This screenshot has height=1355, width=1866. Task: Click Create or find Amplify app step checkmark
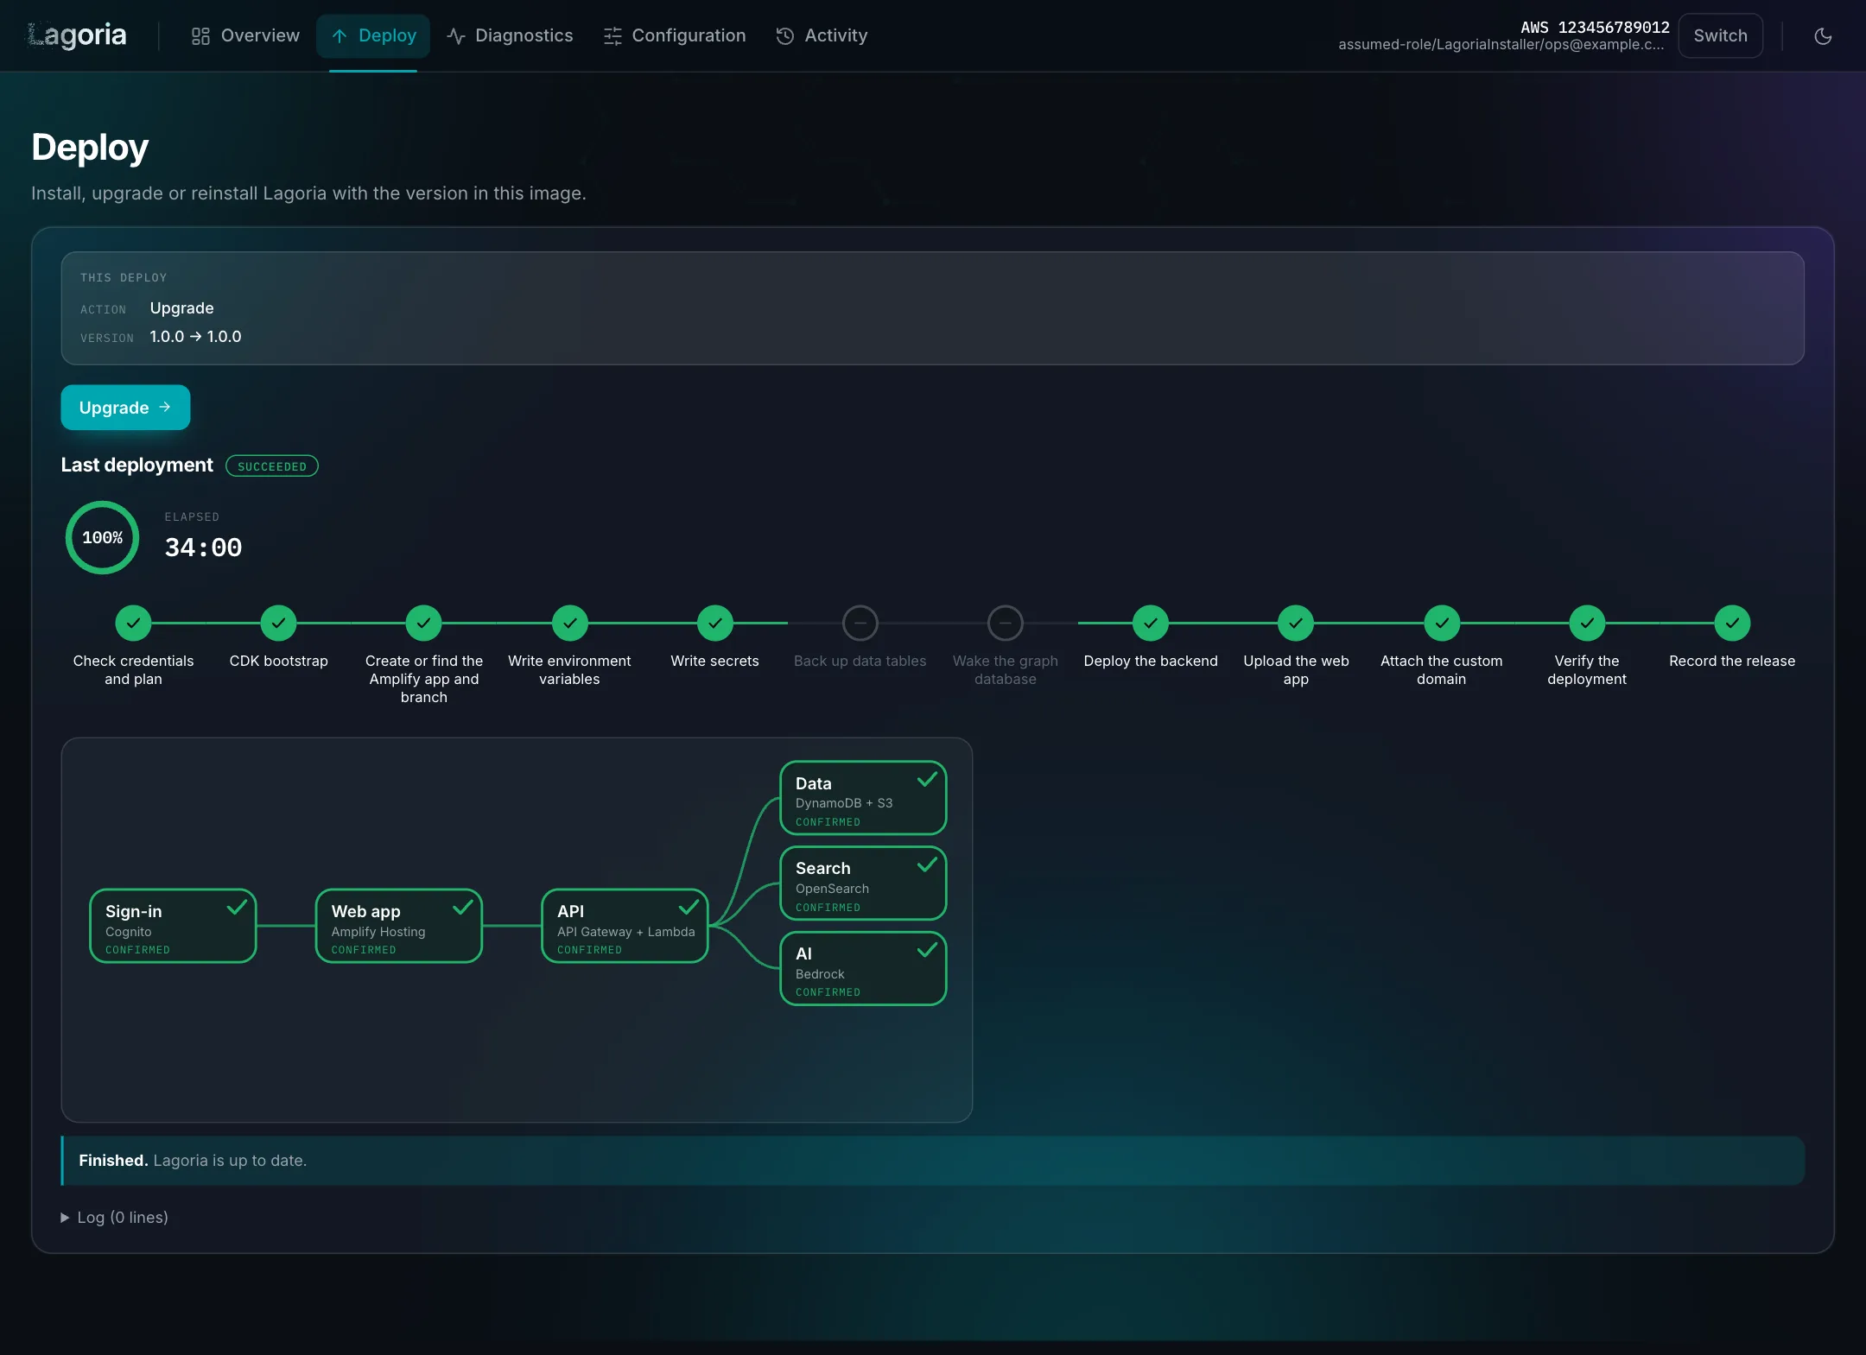point(423,623)
